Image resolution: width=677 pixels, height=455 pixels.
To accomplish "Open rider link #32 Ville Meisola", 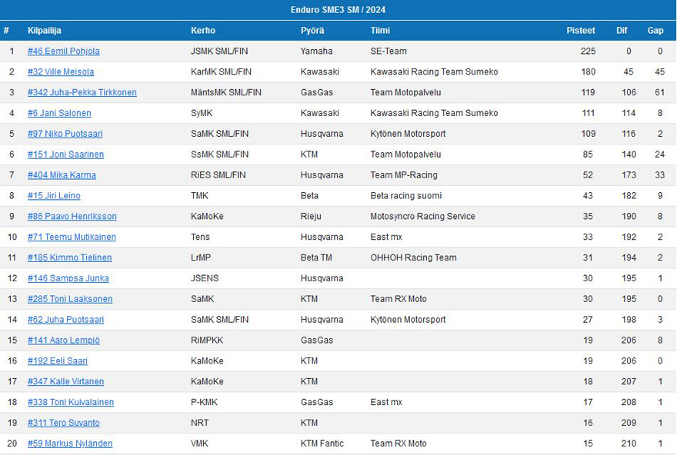I will pyautogui.click(x=61, y=71).
